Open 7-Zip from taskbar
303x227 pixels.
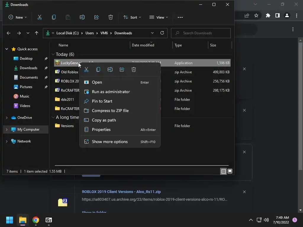(49, 220)
